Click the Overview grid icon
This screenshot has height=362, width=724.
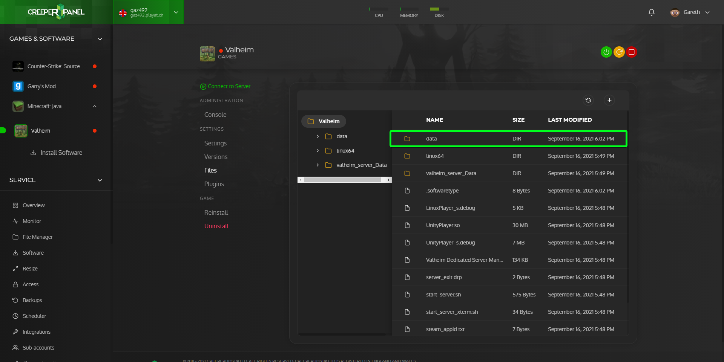[x=15, y=205]
